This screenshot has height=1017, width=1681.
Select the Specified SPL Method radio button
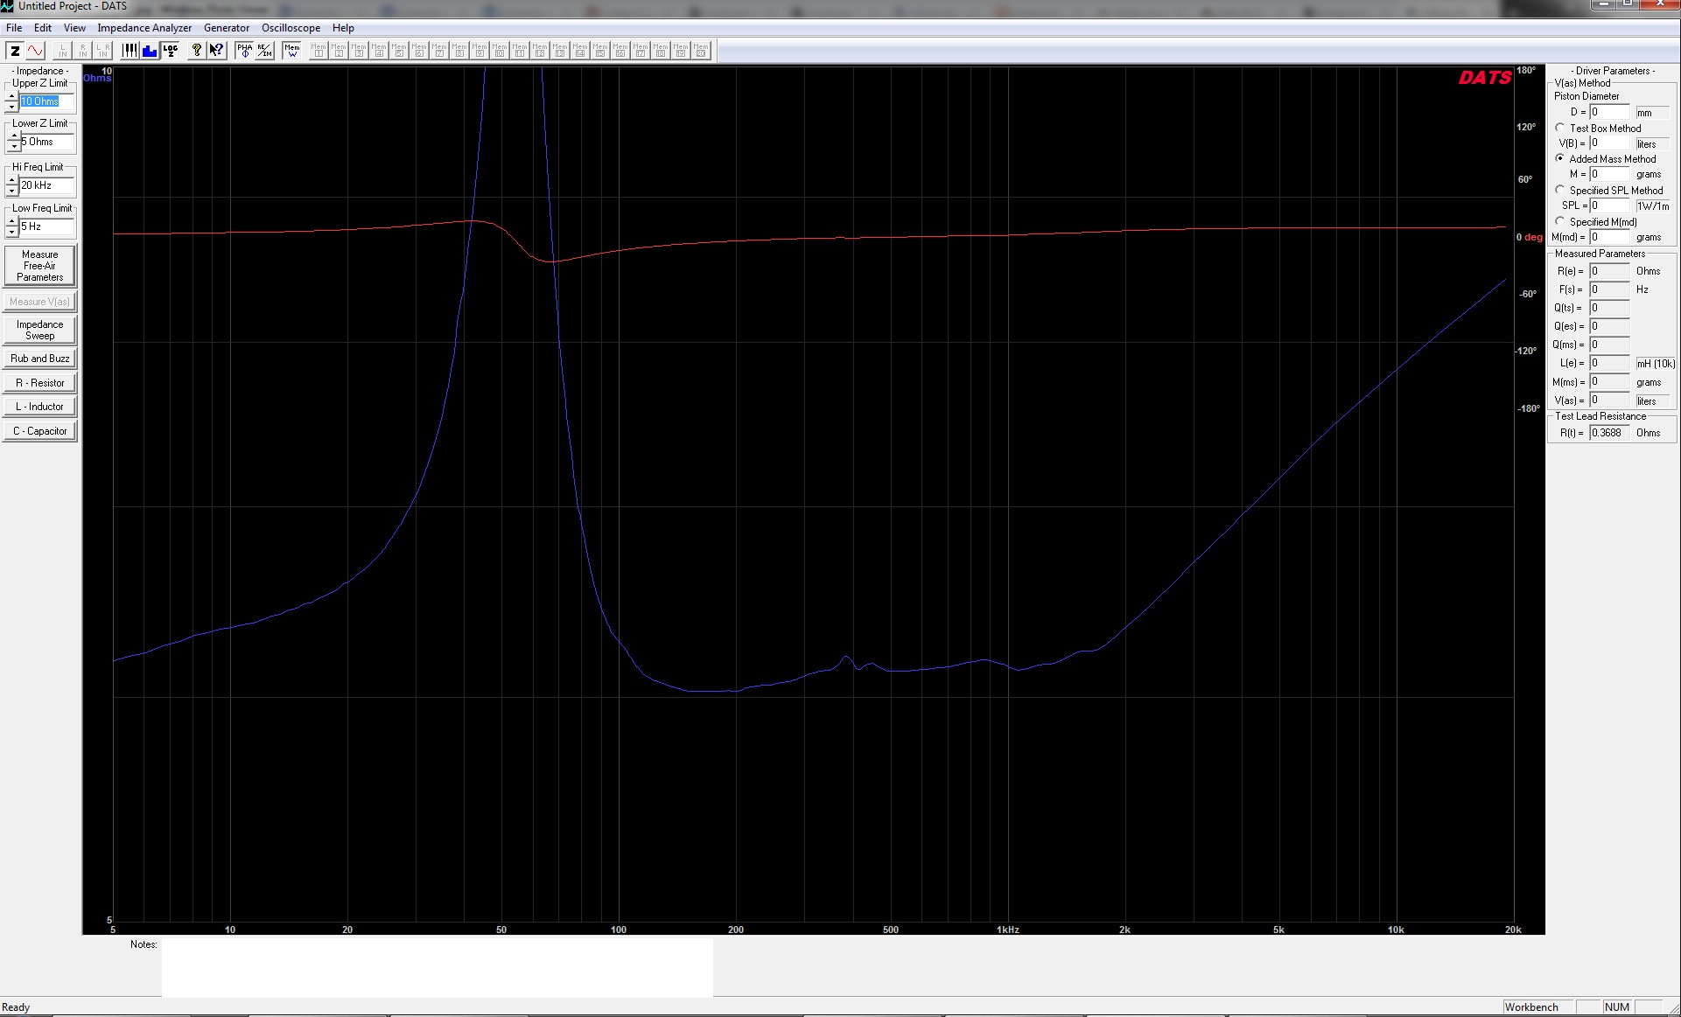click(x=1560, y=190)
